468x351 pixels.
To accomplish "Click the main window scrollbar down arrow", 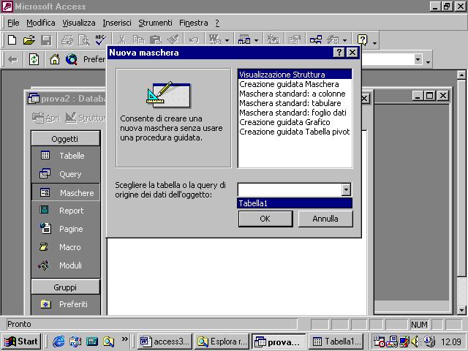I will pos(461,310).
